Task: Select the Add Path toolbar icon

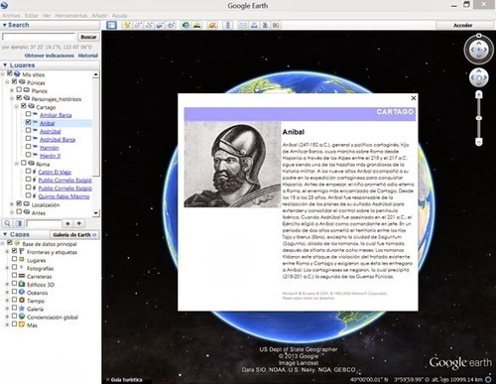Action: 149,25
